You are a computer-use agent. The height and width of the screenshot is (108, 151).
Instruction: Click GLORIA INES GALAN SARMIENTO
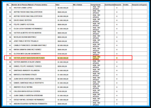pos(27,54)
